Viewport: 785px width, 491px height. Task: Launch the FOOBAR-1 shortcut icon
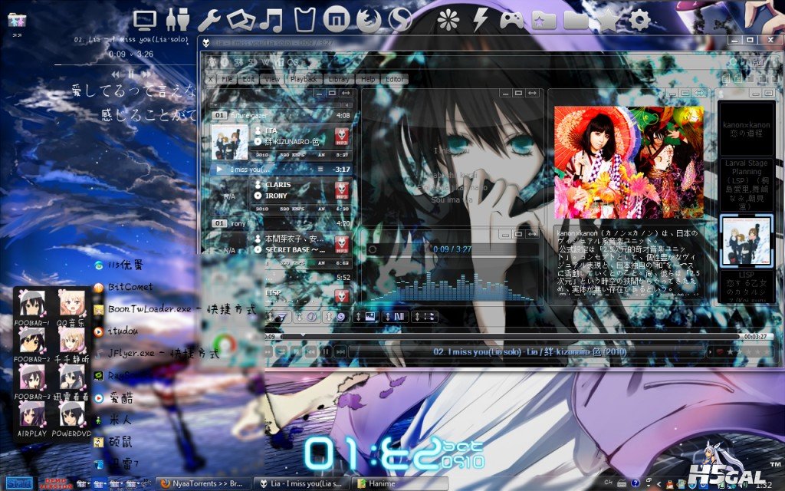pyautogui.click(x=31, y=305)
